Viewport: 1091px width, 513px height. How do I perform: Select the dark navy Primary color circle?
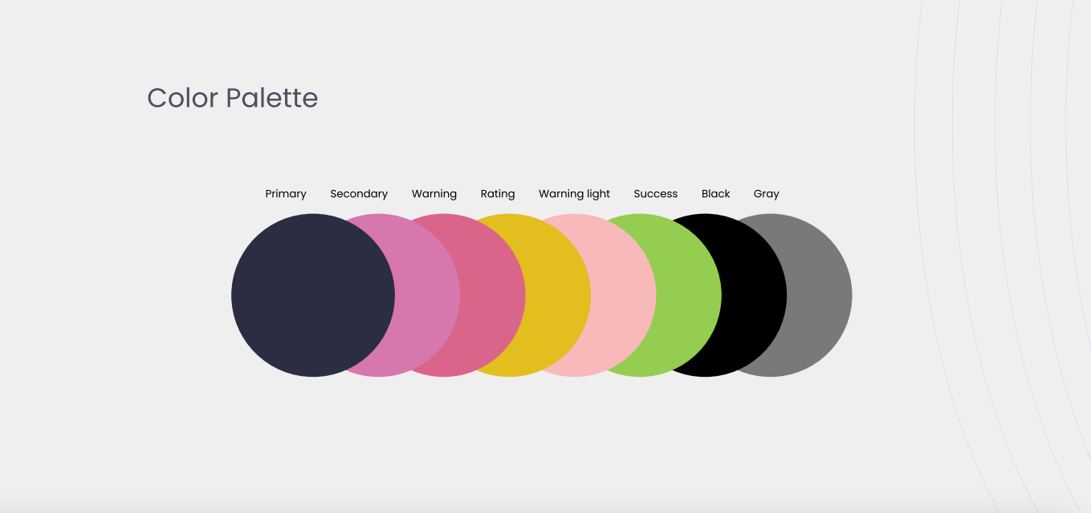pos(313,295)
